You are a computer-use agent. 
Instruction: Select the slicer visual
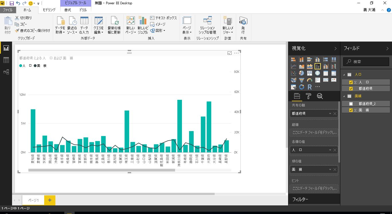[x=293, y=87]
